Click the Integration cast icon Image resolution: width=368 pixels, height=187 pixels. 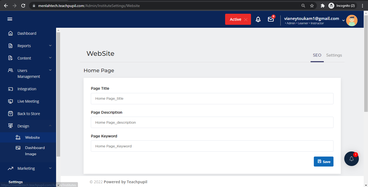pos(11,89)
